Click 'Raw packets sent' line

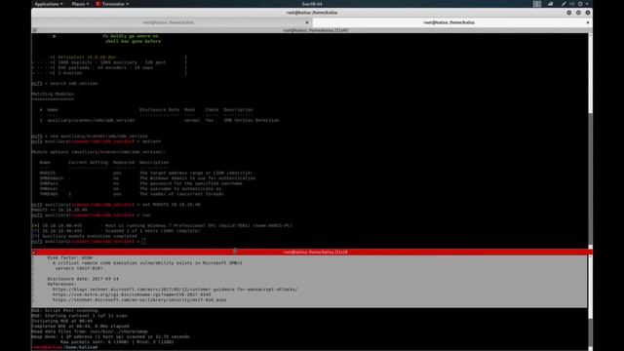coord(117,342)
